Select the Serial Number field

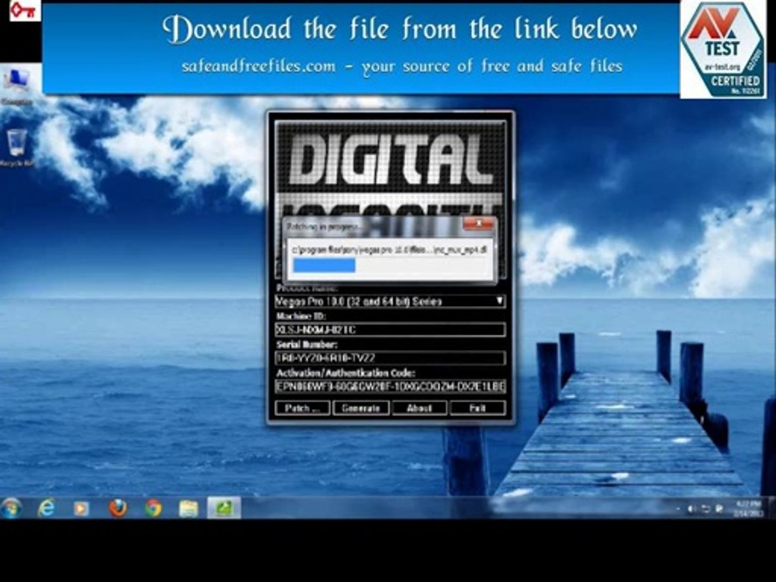[x=390, y=358]
